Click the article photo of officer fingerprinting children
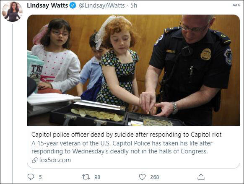Screen dimensions: 244x184 click(133, 70)
